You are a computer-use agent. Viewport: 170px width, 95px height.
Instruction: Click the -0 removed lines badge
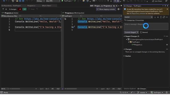[x=20, y=9]
